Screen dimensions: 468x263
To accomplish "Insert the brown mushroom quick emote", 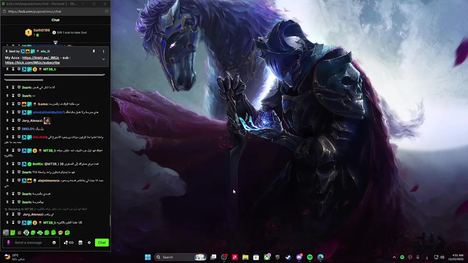I will coord(60,232).
